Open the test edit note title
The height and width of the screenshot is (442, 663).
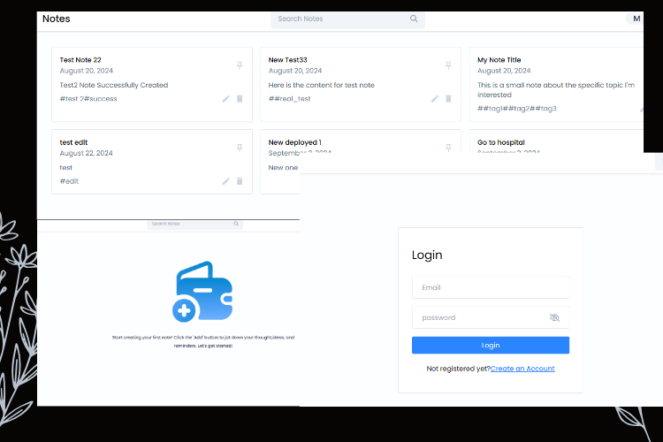click(73, 142)
